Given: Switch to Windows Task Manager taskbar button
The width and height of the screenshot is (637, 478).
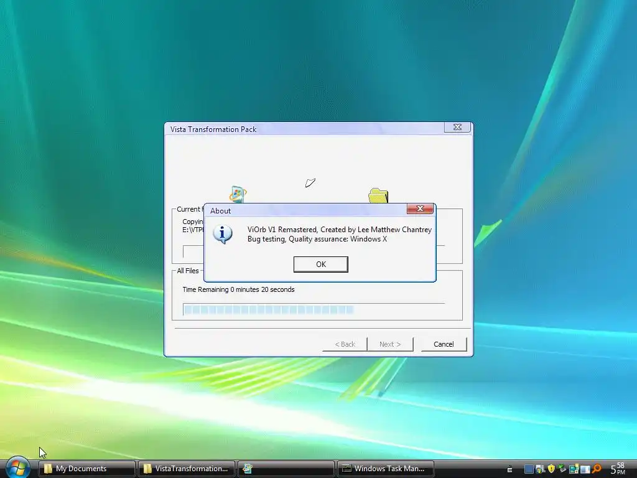Looking at the screenshot, I should tap(386, 469).
